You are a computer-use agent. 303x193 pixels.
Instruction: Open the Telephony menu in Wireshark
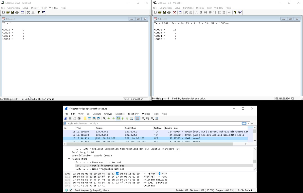pos(133,114)
